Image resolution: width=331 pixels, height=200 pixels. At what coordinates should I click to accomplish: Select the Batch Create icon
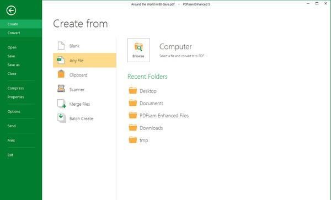61,118
